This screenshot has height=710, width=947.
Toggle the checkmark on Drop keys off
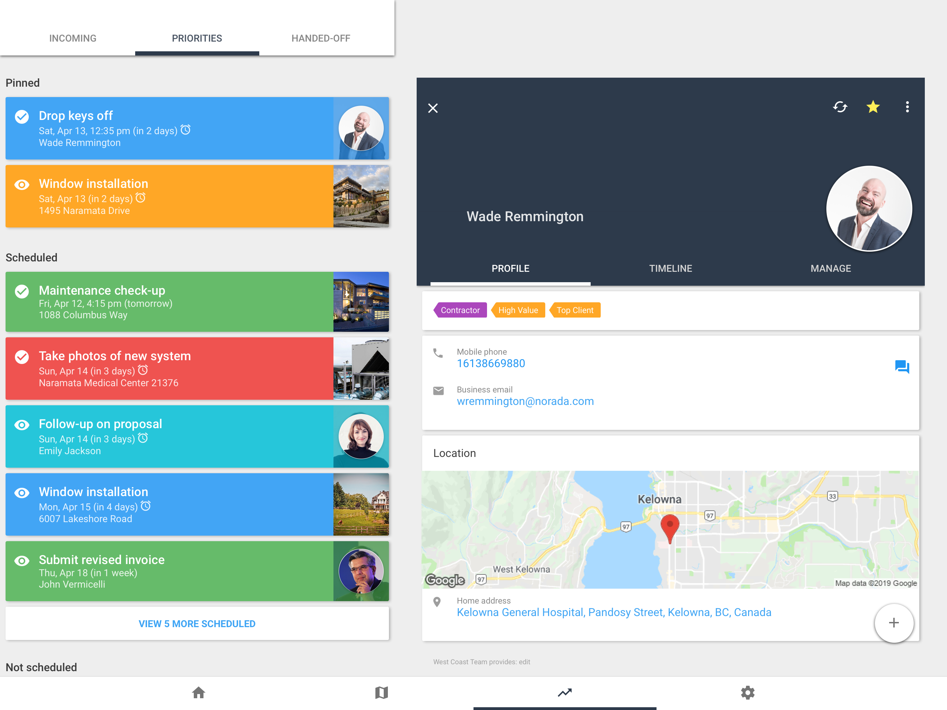point(22,116)
